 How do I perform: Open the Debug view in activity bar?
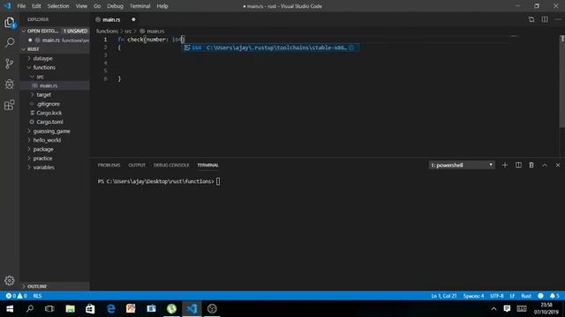pos(10,85)
